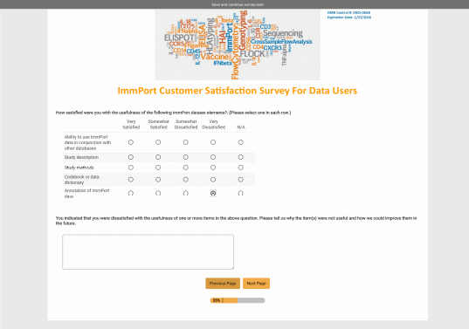Image resolution: width=469 pixels, height=329 pixels.
Task: Select Somewhat Dissatisfied for Codebook or data dictionary
Action: pos(186,180)
